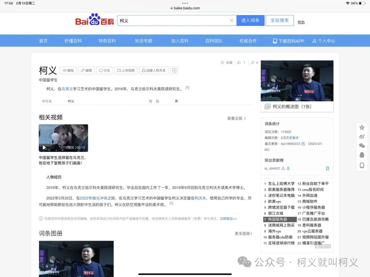
Task: Open the 百科团队 nav tab
Action: click(214, 41)
